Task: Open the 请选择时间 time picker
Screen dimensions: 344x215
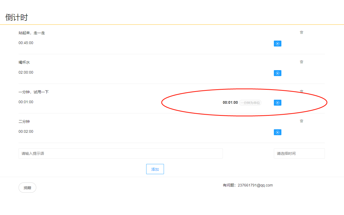Action: click(x=299, y=153)
